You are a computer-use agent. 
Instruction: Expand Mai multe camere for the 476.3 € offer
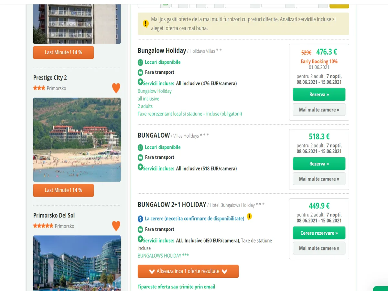click(319, 110)
